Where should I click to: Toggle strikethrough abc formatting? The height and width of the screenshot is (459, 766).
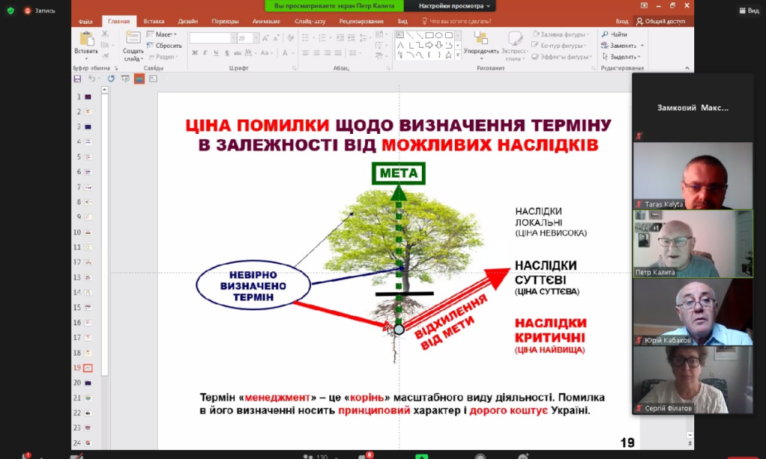(237, 53)
